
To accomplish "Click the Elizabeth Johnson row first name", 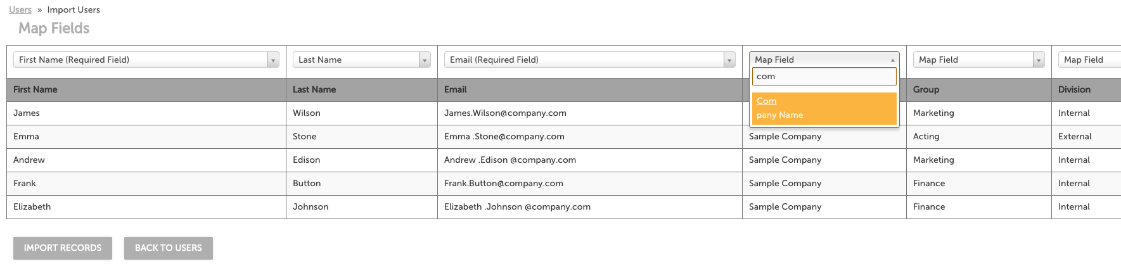I will 32,207.
